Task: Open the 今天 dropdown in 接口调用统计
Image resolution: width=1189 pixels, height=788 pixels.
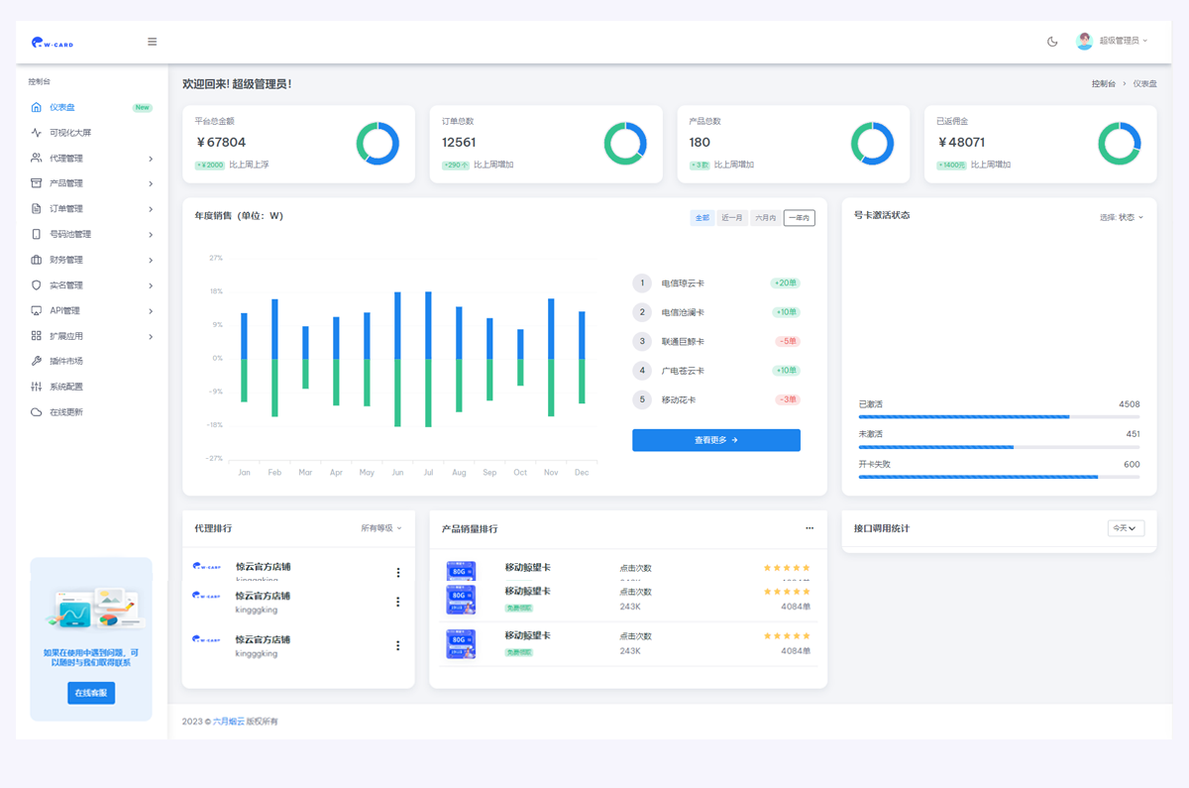Action: coord(1126,528)
